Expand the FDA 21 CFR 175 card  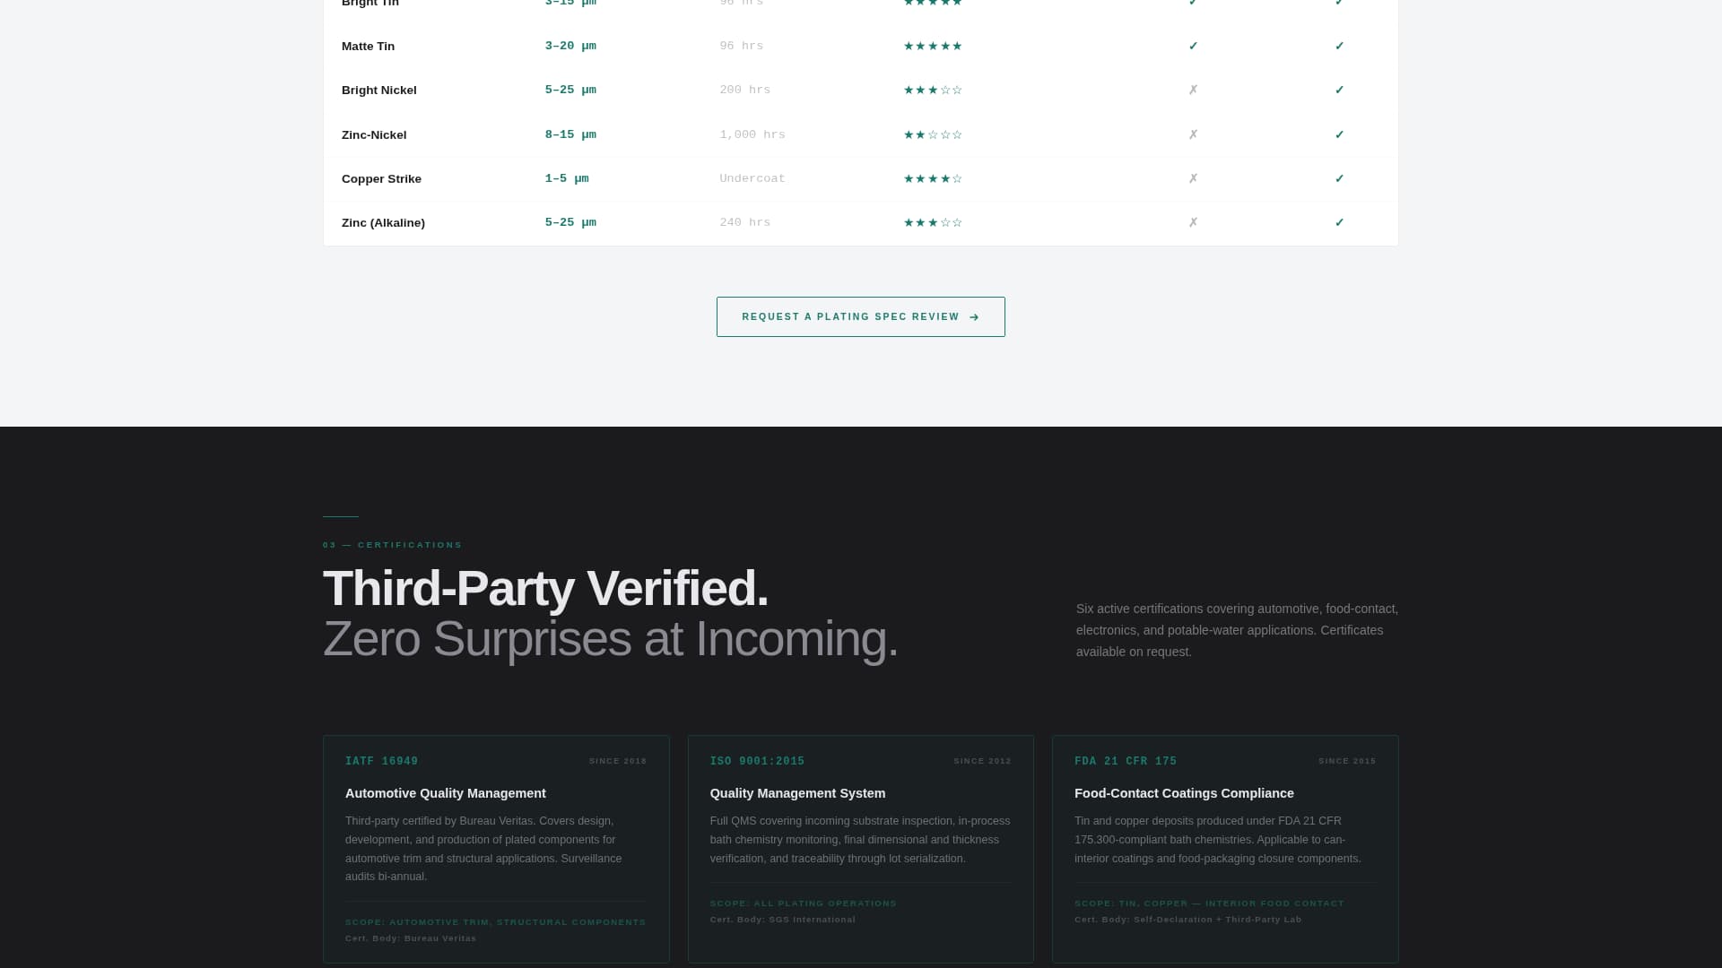[x=1224, y=849]
